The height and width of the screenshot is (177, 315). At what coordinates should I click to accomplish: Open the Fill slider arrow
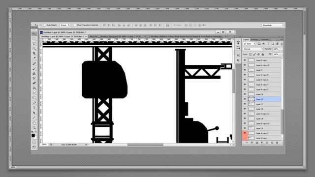281,54
